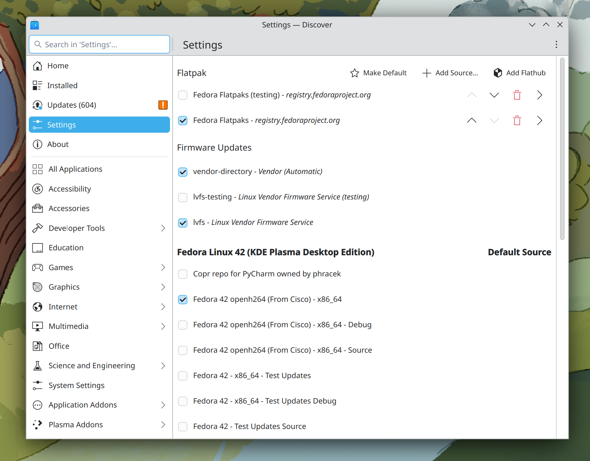
Task: Open Home page from sidebar
Action: 99,66
